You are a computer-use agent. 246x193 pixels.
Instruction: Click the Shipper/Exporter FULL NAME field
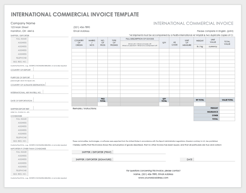[x=48, y=39]
